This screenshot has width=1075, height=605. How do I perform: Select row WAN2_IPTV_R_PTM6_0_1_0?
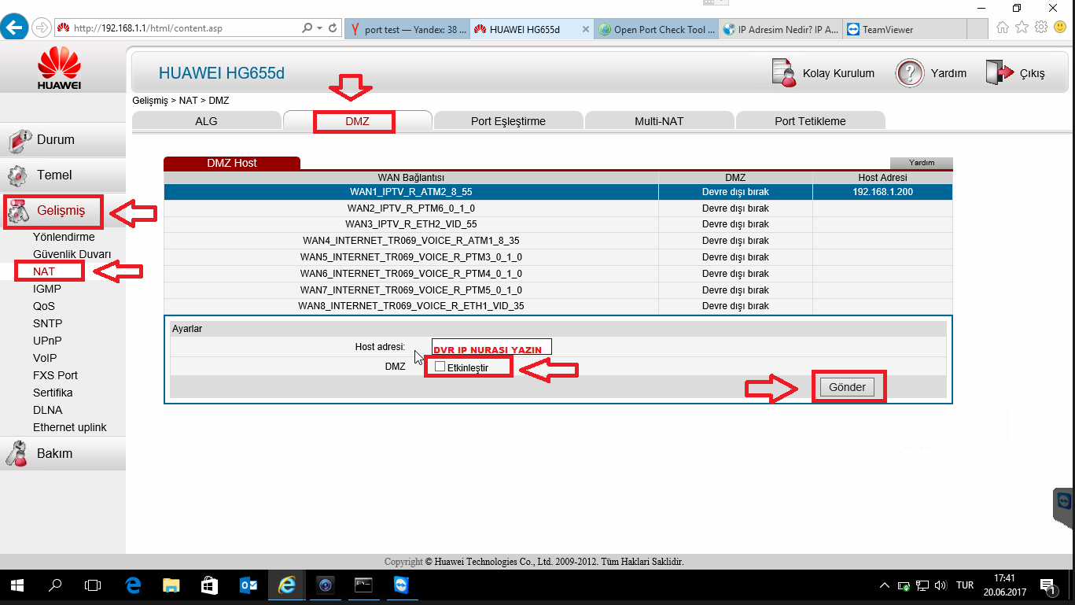[x=558, y=208]
